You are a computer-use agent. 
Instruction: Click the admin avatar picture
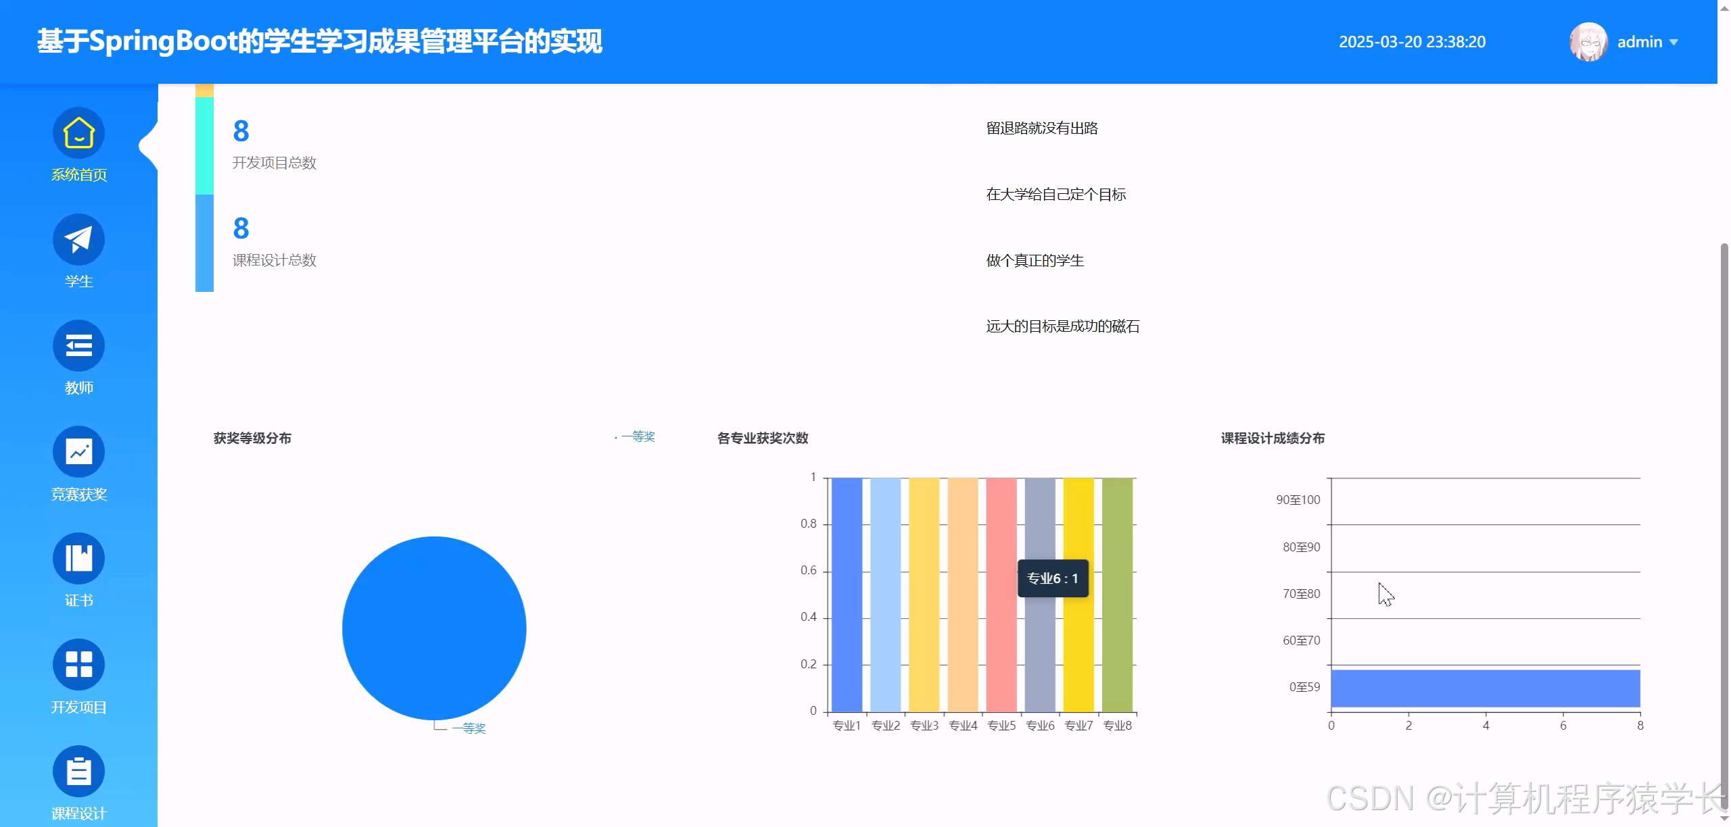coord(1588,41)
